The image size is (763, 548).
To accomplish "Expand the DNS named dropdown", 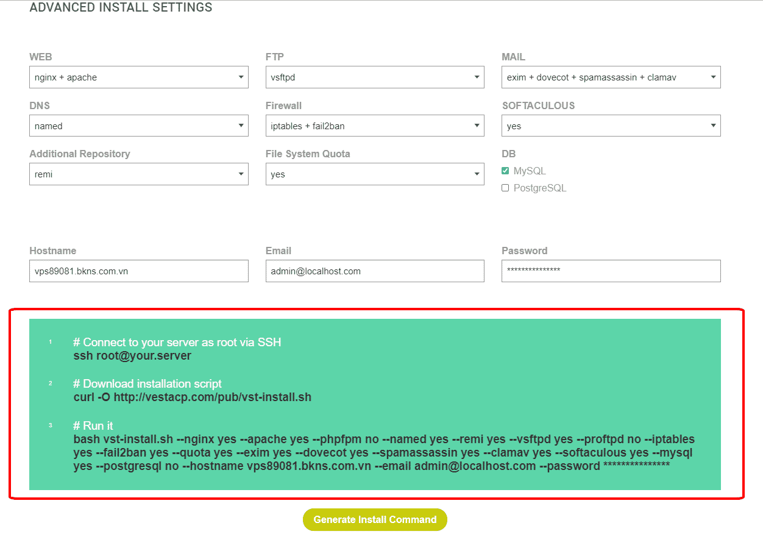I will pyautogui.click(x=138, y=126).
